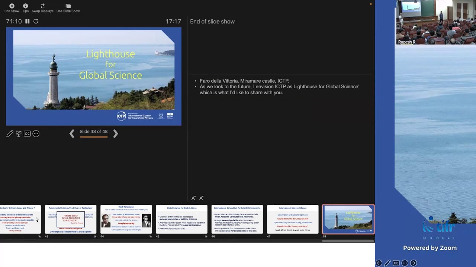Click the 'End of slide show' next-slide label
The height and width of the screenshot is (267, 476).
point(212,22)
